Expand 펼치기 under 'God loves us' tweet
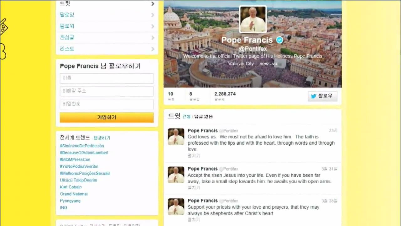This screenshot has height=226, width=401. (x=194, y=156)
